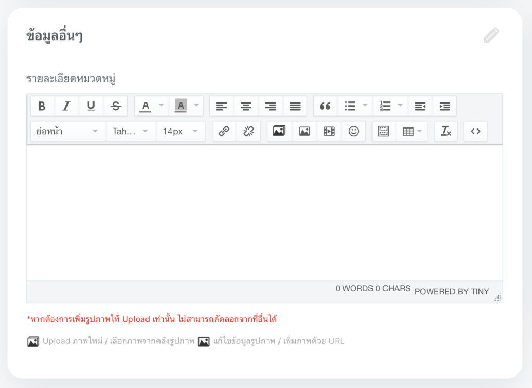This screenshot has width=532, height=388.
Task: Toggle justified text alignment
Action: click(x=295, y=106)
